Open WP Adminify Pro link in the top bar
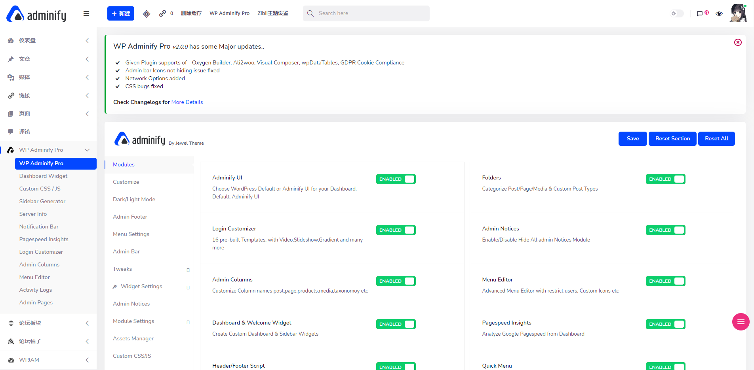This screenshot has height=370, width=754. point(230,13)
